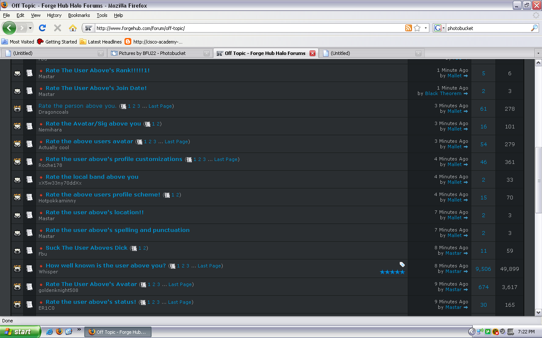Open the Latest Headlines feed folder
Image resolution: width=542 pixels, height=338 pixels.
[101, 42]
